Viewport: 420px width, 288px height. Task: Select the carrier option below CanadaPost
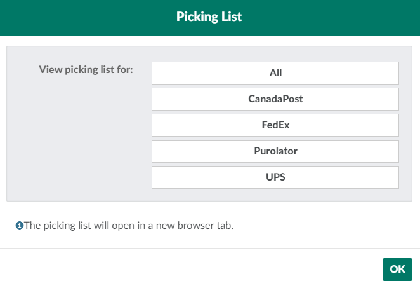coord(275,125)
